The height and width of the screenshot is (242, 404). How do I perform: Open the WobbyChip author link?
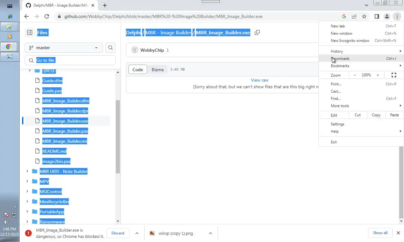pos(152,50)
